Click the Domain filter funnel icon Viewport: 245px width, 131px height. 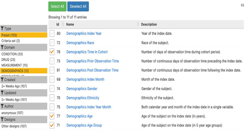(2, 47)
